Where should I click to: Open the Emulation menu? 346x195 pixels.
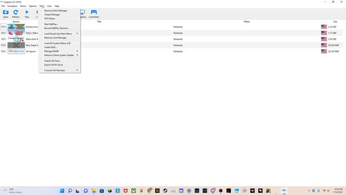(12, 6)
